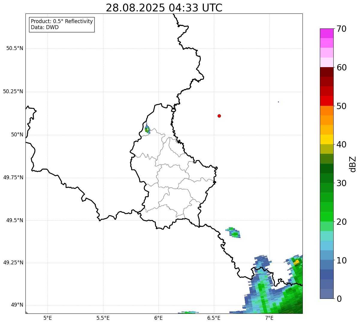Click the bright green colorbar segment above 20
The height and width of the screenshot is (324, 360).
pos(326,216)
